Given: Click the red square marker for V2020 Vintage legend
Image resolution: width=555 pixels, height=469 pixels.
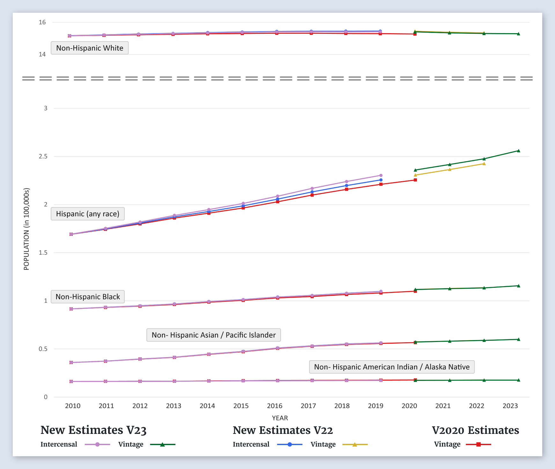Looking at the screenshot, I should pyautogui.click(x=478, y=444).
